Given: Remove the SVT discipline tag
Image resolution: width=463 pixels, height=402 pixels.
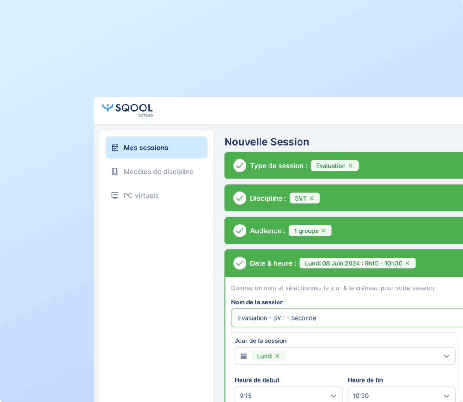Looking at the screenshot, I should [312, 198].
